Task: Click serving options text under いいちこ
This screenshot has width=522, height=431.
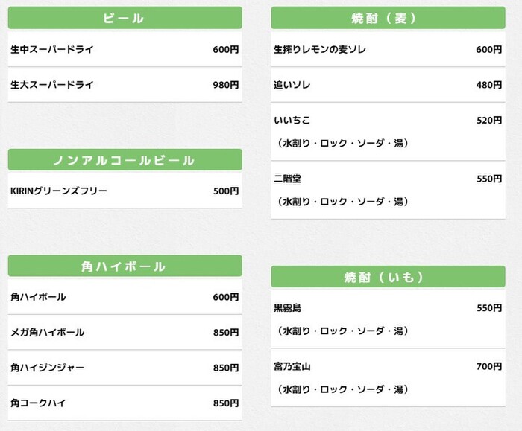Action: [x=344, y=142]
